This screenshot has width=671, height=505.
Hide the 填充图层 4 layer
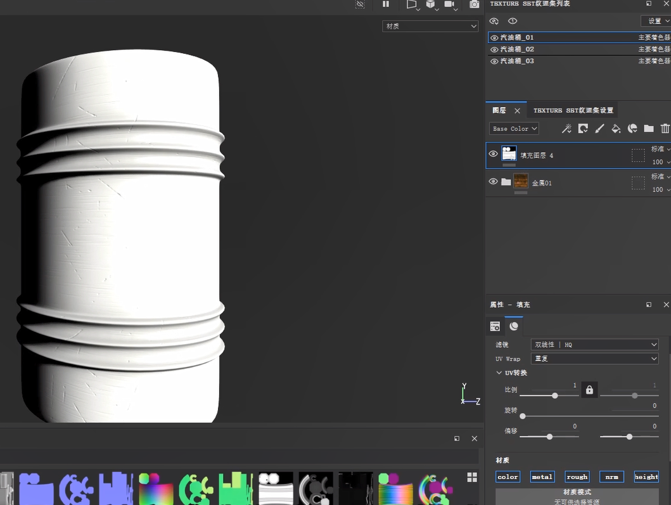pyautogui.click(x=494, y=154)
